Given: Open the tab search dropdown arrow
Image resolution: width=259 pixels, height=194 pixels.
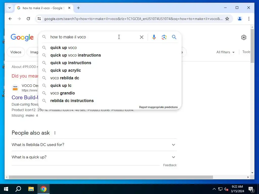Looking at the screenshot, I should point(10,8).
